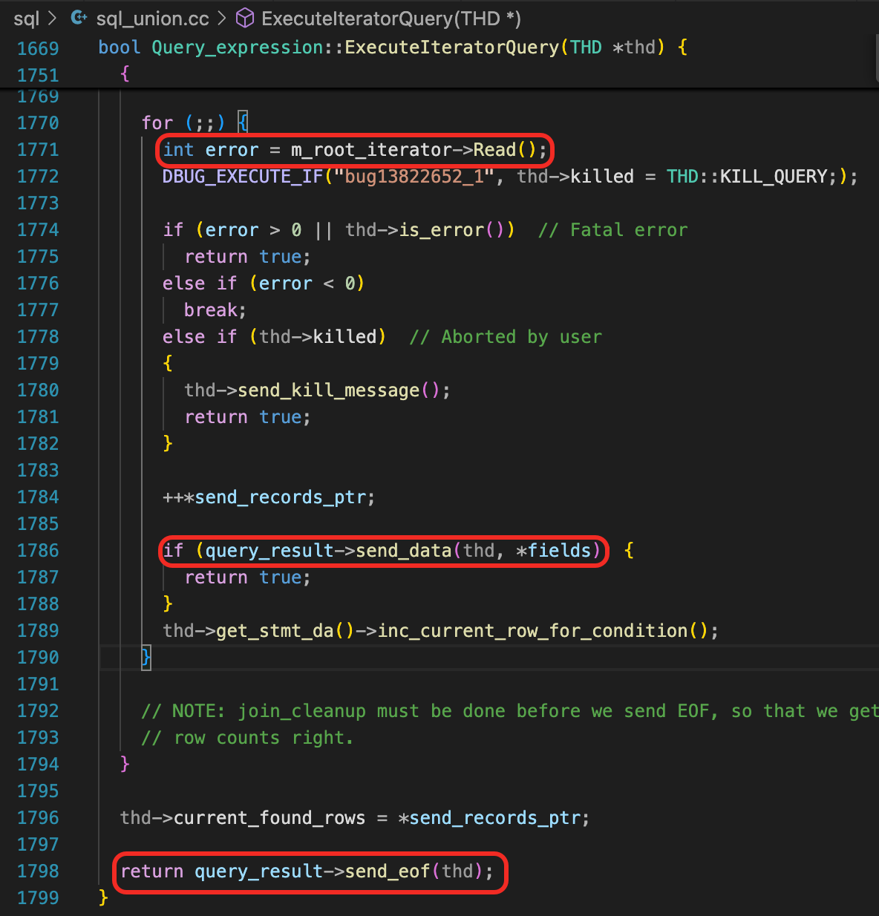Image resolution: width=879 pixels, height=916 pixels.
Task: Click the vertical scrollbar on right edge
Action: tap(876, 59)
